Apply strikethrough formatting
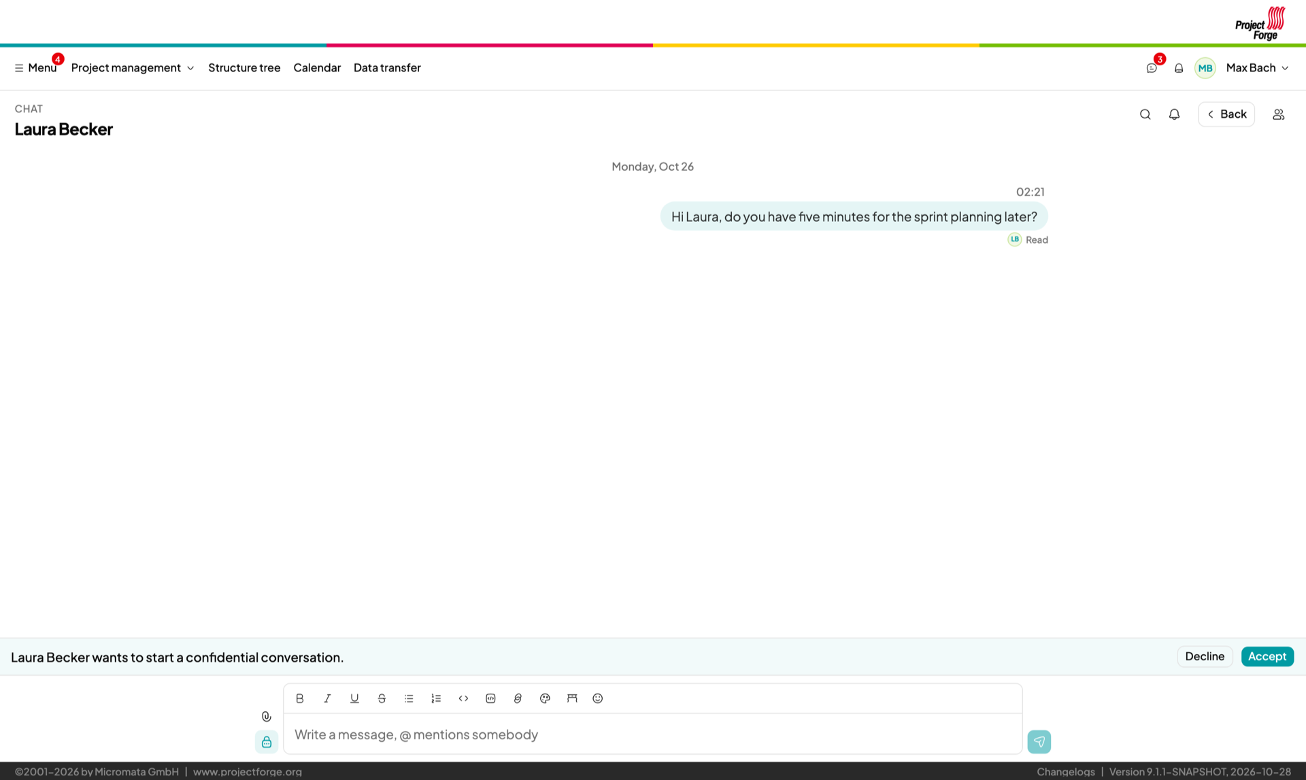1306x780 pixels. (x=382, y=698)
